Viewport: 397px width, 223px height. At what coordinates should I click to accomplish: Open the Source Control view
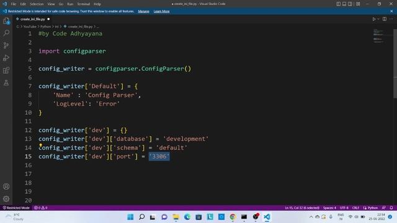tap(6, 45)
